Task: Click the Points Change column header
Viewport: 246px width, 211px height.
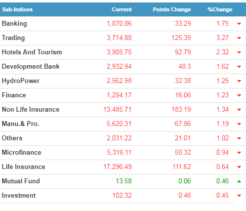Action: (172, 9)
